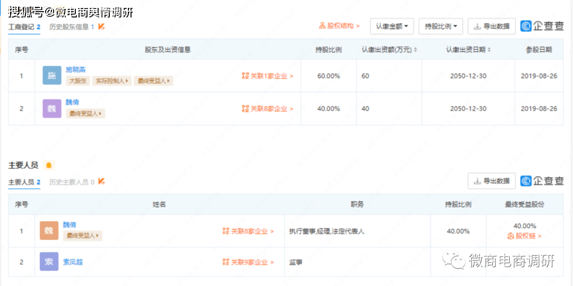Image resolution: width=573 pixels, height=286 pixels.
Task: Open the 股权结构 equity structure link
Action: 340,26
